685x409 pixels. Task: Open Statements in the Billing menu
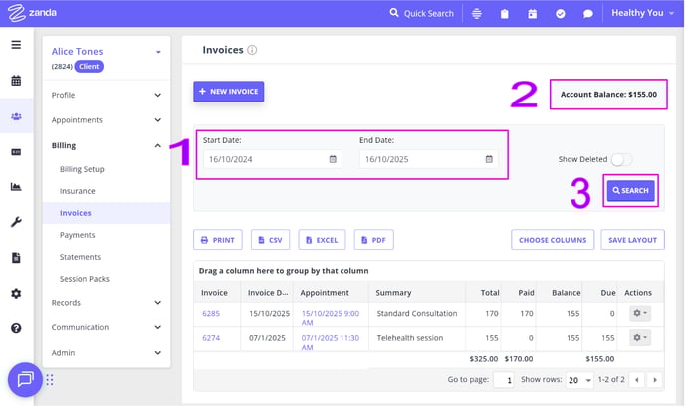(81, 257)
